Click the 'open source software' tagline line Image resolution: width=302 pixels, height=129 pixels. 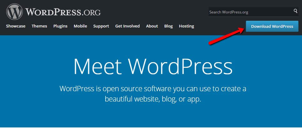(x=153, y=89)
